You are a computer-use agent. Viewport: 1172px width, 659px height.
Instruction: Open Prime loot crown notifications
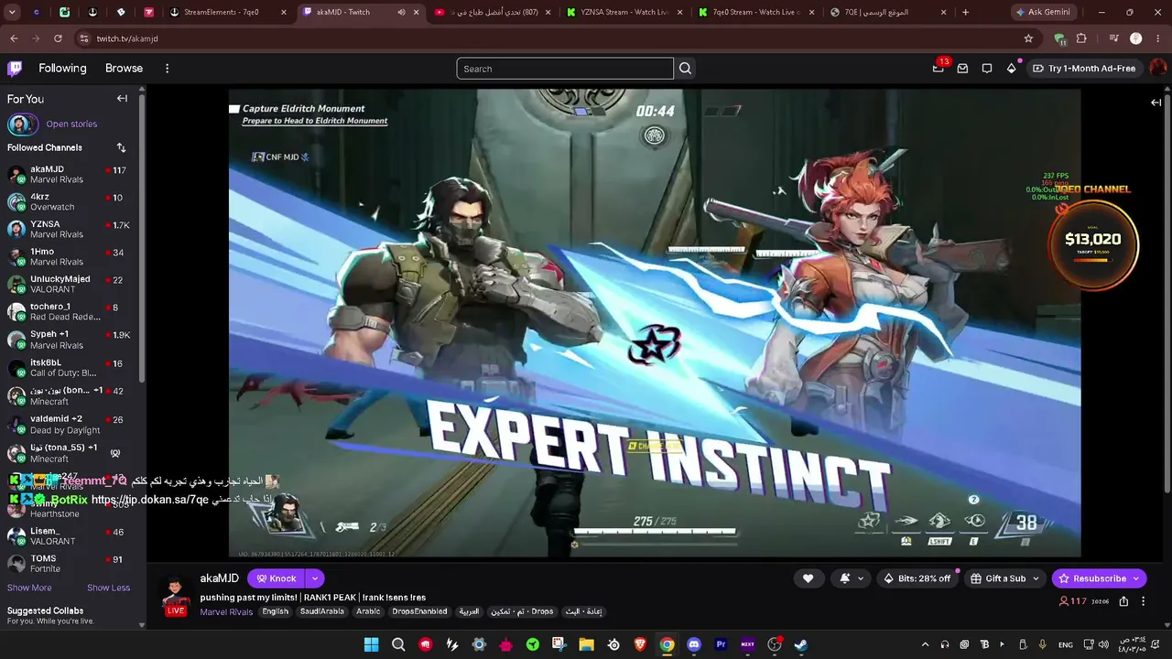click(939, 68)
